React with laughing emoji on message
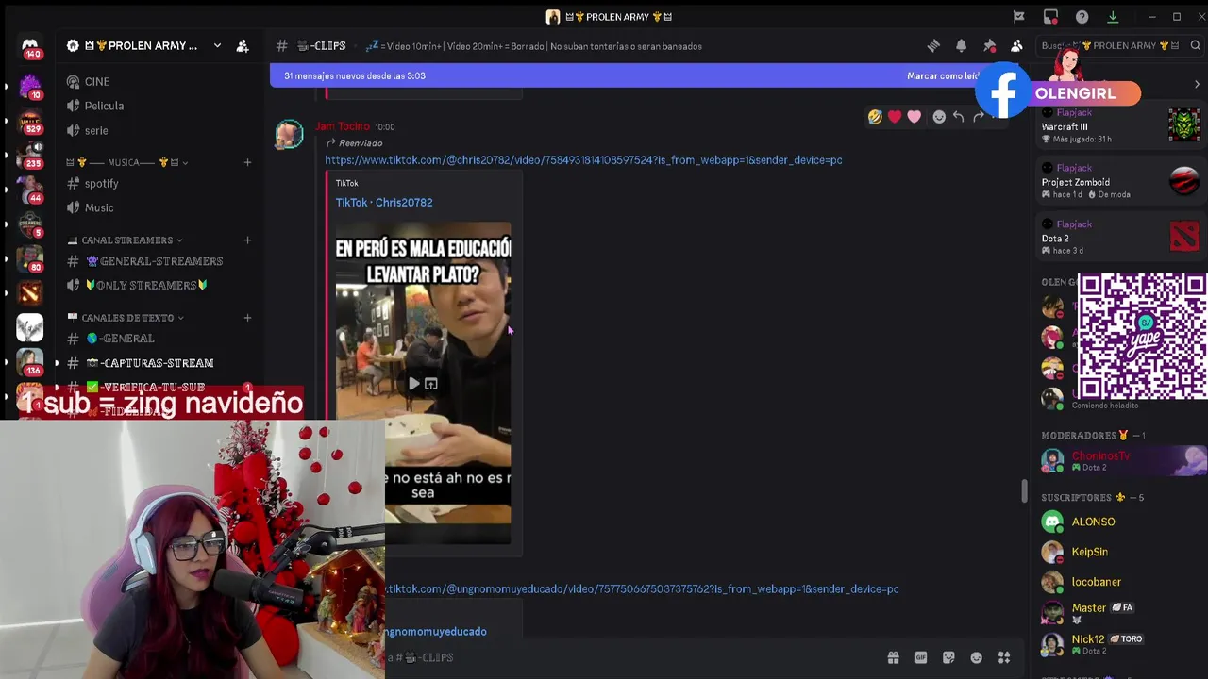1208x679 pixels. [875, 117]
